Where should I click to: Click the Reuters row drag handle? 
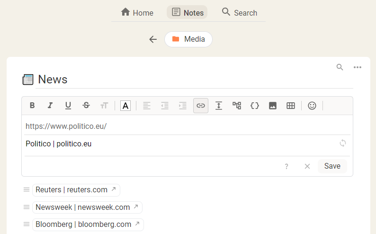(x=27, y=189)
